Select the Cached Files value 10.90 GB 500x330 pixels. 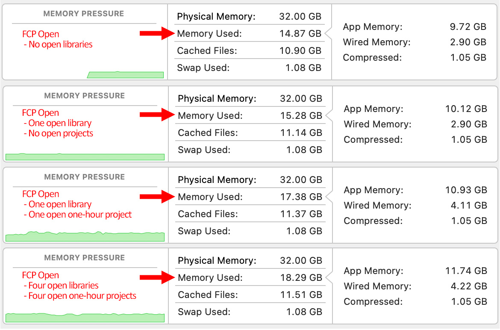pos(300,51)
